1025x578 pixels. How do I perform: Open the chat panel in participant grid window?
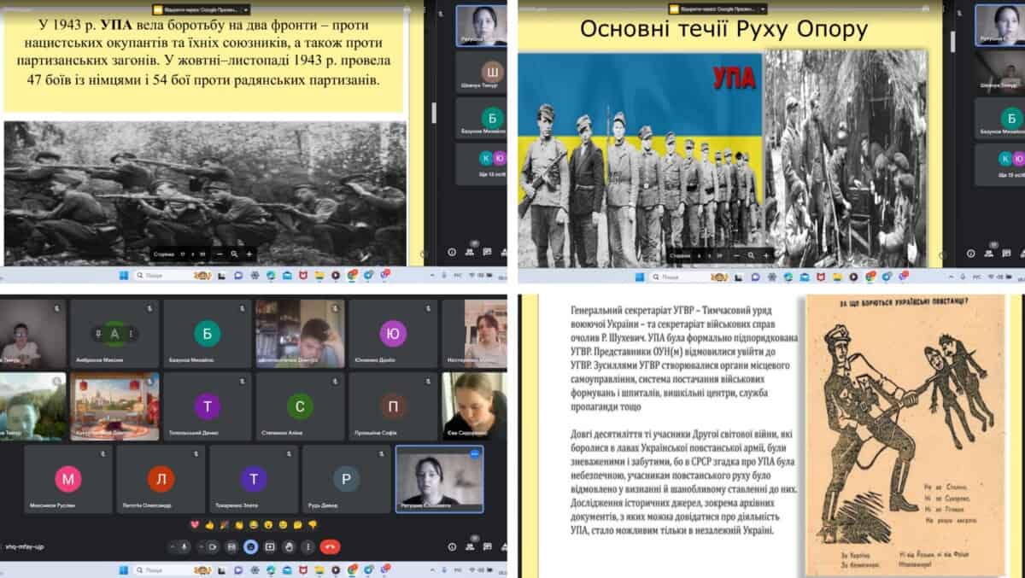tap(488, 546)
